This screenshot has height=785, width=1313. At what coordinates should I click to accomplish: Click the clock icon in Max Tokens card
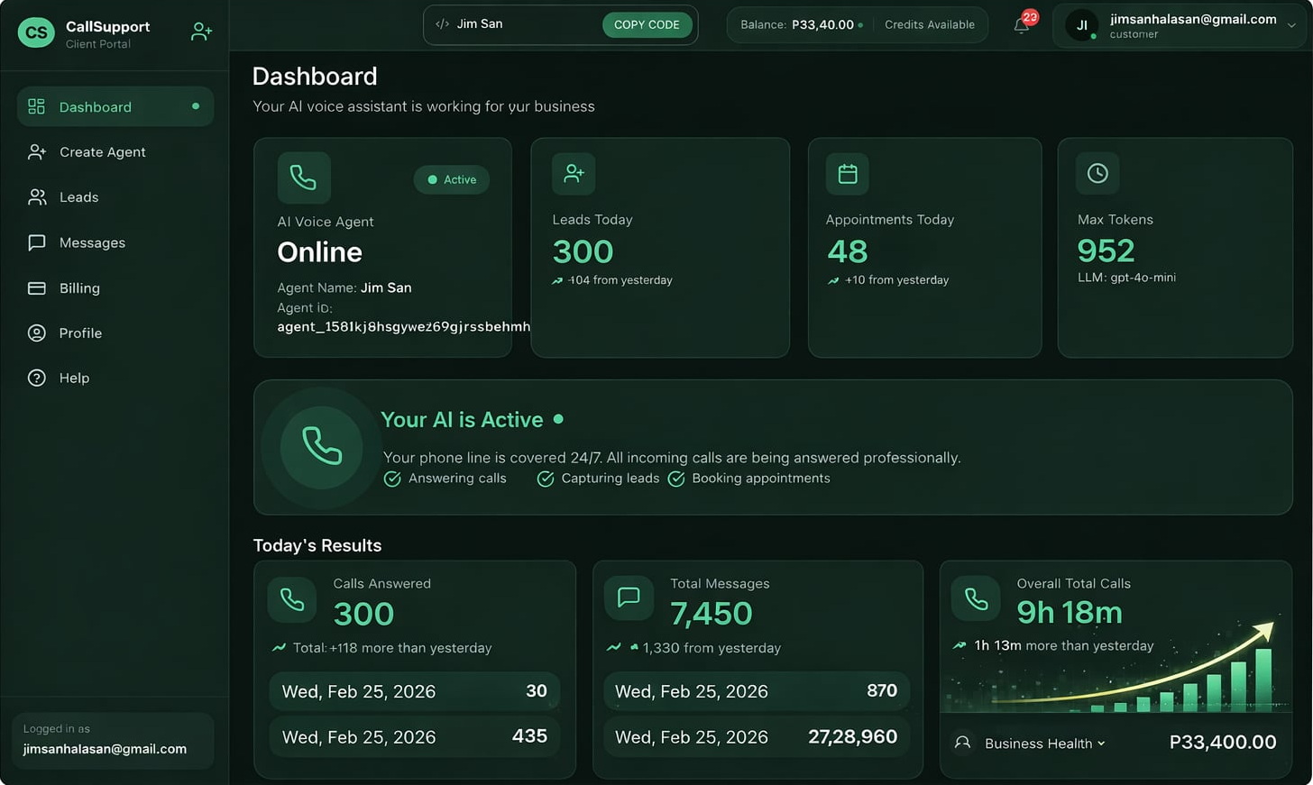1097,173
